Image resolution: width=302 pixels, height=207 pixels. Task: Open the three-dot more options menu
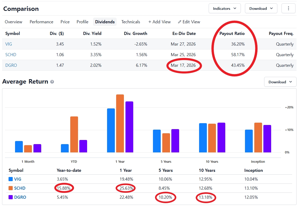click(x=288, y=8)
